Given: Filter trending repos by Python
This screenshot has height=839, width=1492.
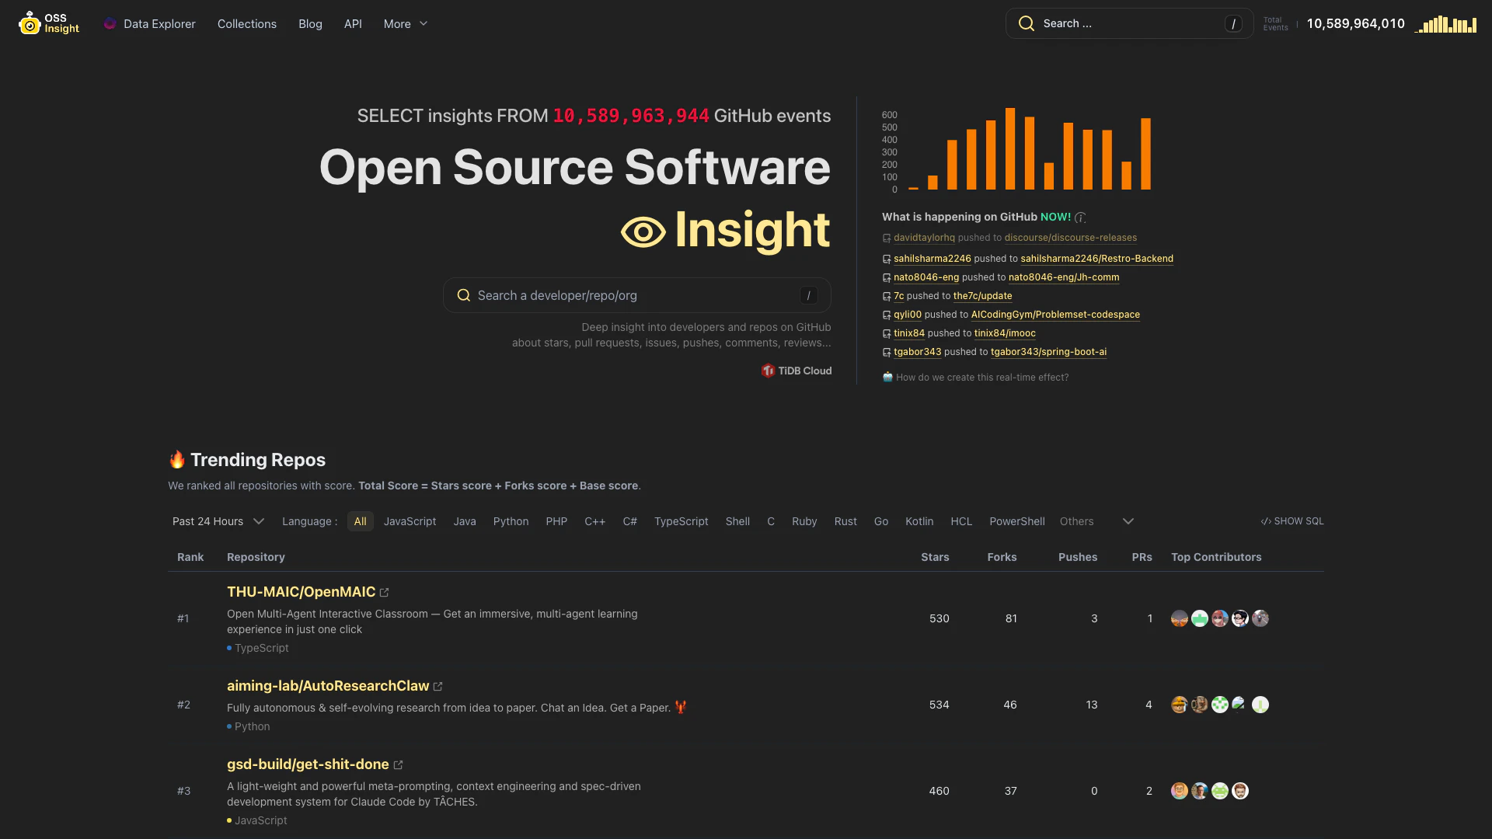Looking at the screenshot, I should [511, 521].
